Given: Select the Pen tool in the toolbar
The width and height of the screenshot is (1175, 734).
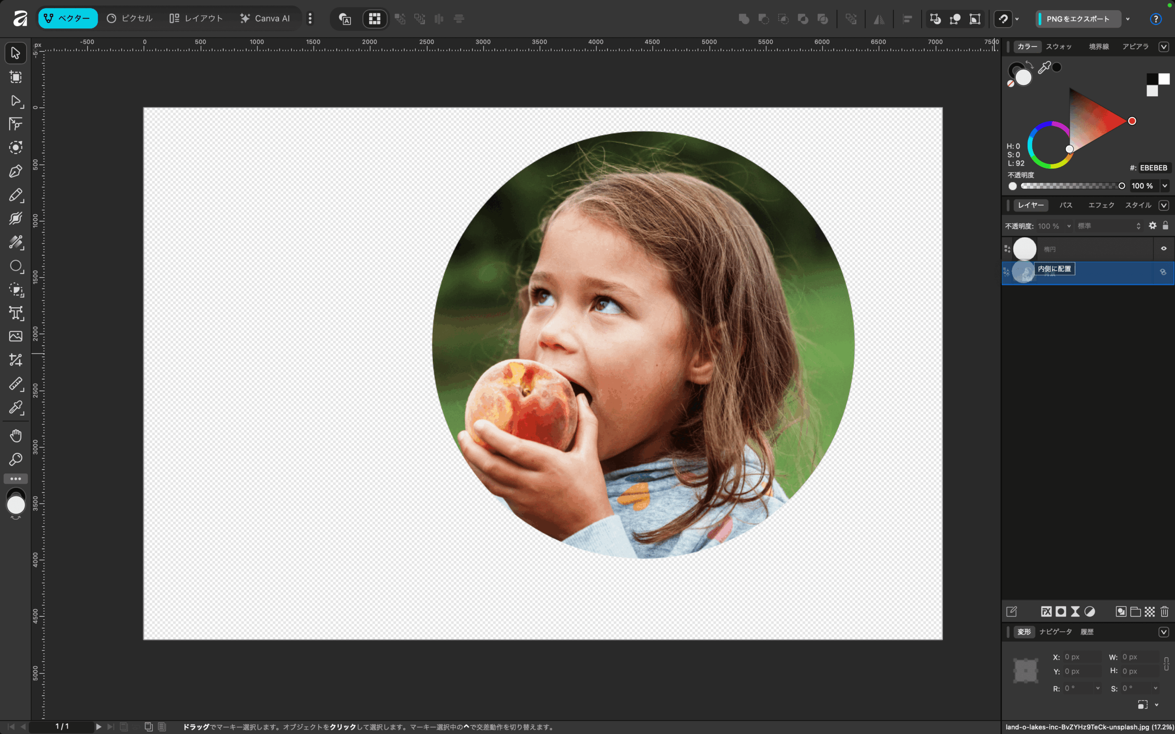Looking at the screenshot, I should pos(16,172).
